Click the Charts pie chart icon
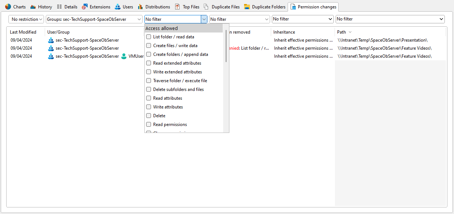This screenshot has height=214, width=454. pos(8,7)
